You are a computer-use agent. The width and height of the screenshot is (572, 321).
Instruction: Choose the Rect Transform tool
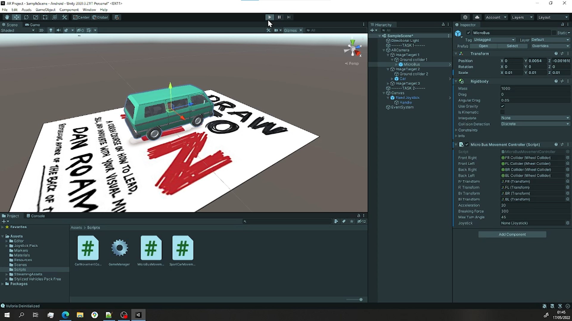[45, 17]
